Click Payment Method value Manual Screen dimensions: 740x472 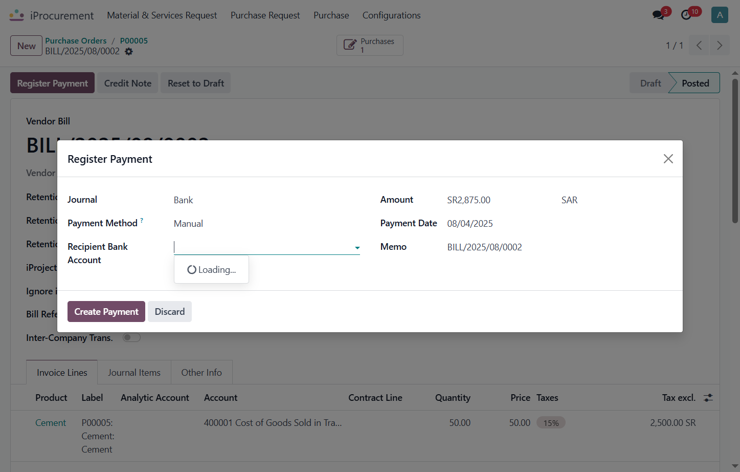click(188, 224)
